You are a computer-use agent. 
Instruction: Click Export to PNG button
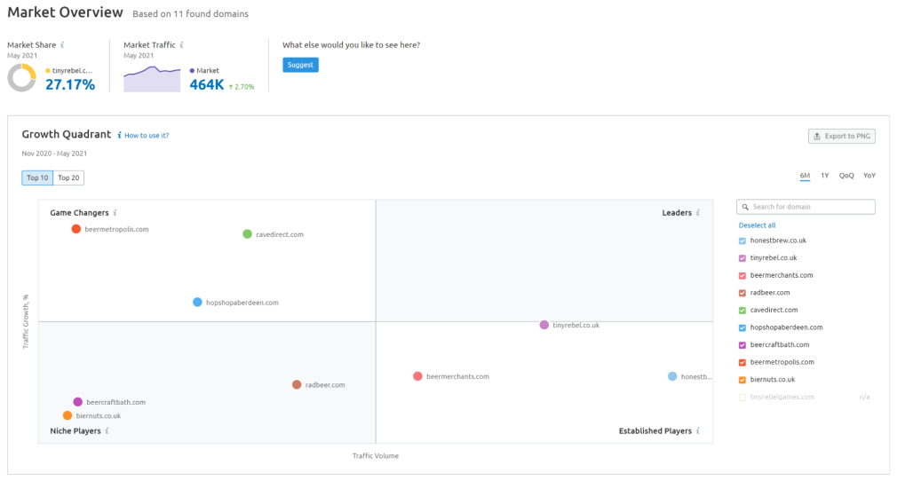[842, 136]
